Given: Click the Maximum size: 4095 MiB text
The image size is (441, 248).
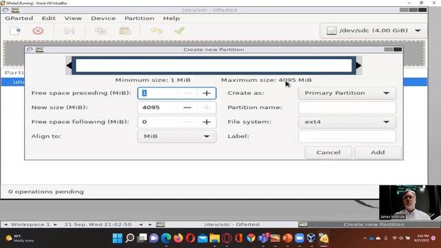Looking at the screenshot, I should (267, 80).
